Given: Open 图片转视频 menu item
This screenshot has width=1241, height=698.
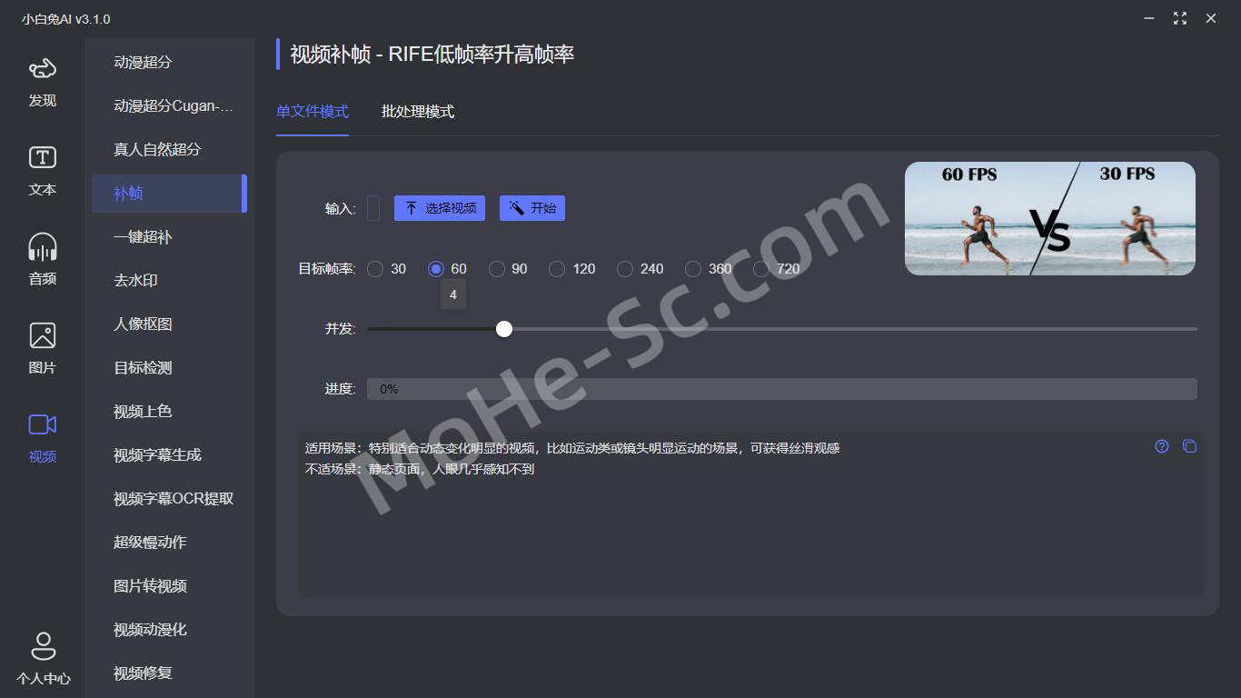Looking at the screenshot, I should [x=169, y=586].
